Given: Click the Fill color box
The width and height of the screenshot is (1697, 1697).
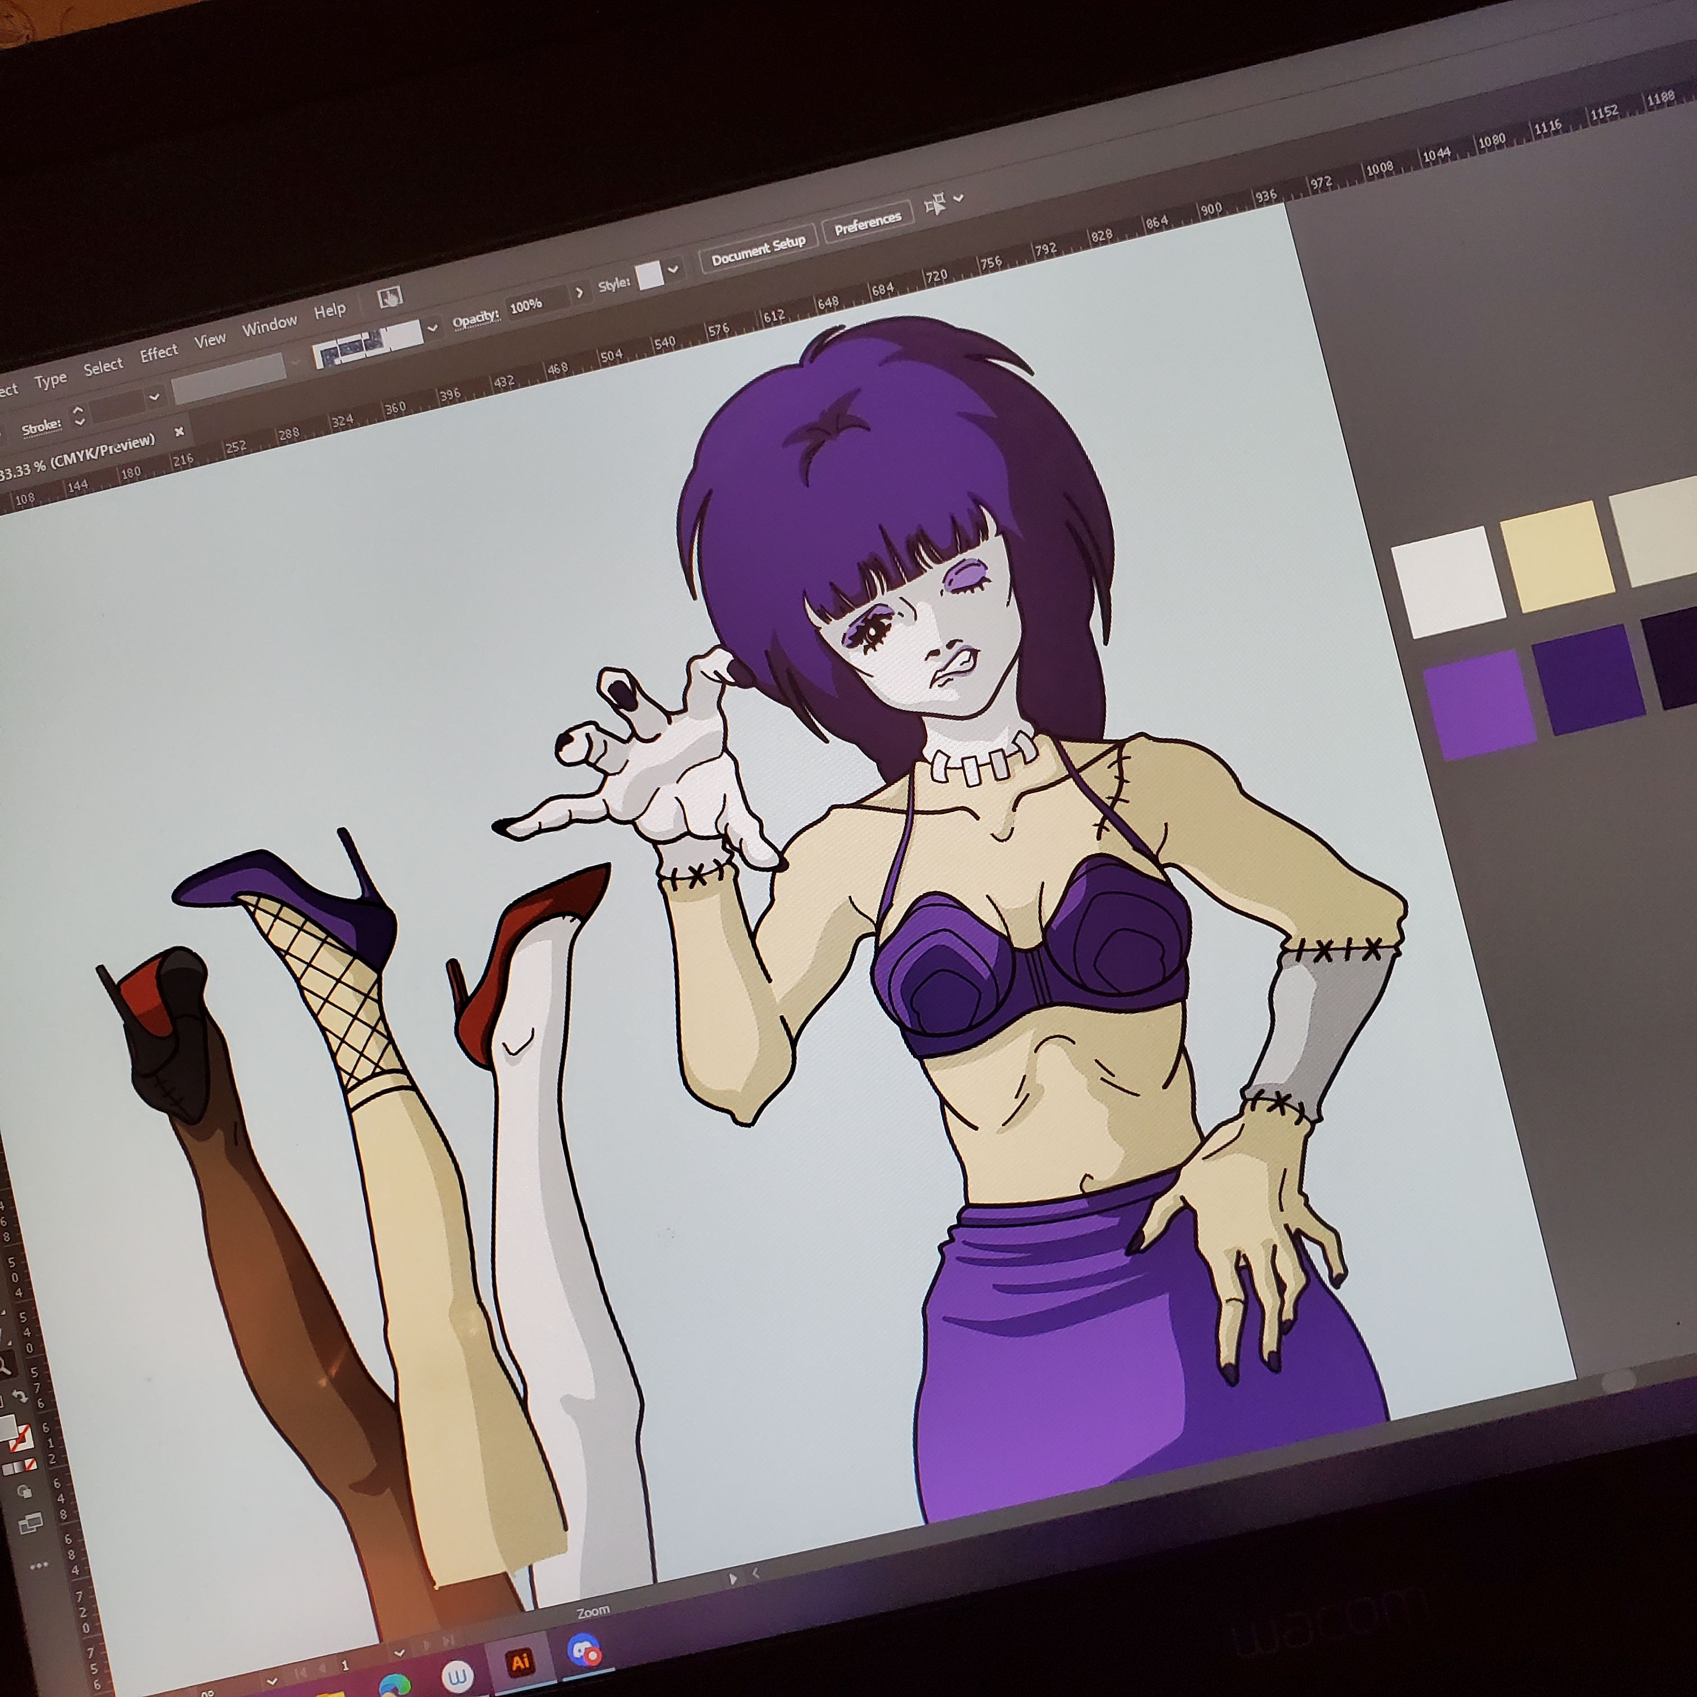Looking at the screenshot, I should pyautogui.click(x=7, y=1429).
